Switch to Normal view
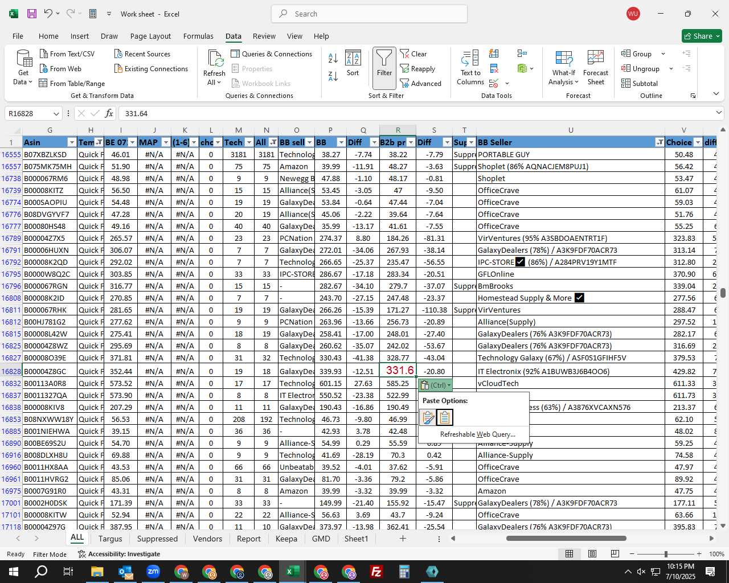The image size is (729, 583). [569, 554]
